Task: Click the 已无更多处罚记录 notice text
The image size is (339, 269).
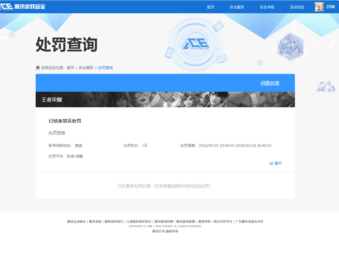Action: coord(164,186)
